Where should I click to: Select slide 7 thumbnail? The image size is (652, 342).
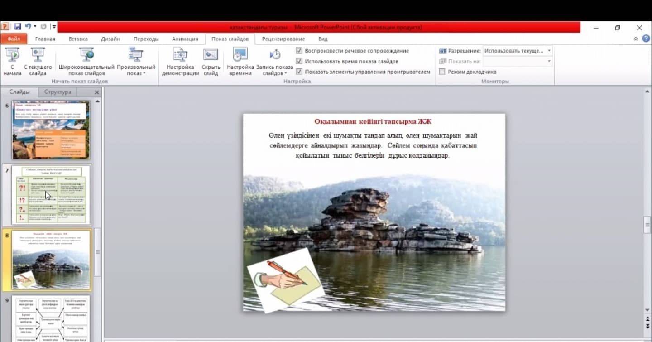point(51,195)
